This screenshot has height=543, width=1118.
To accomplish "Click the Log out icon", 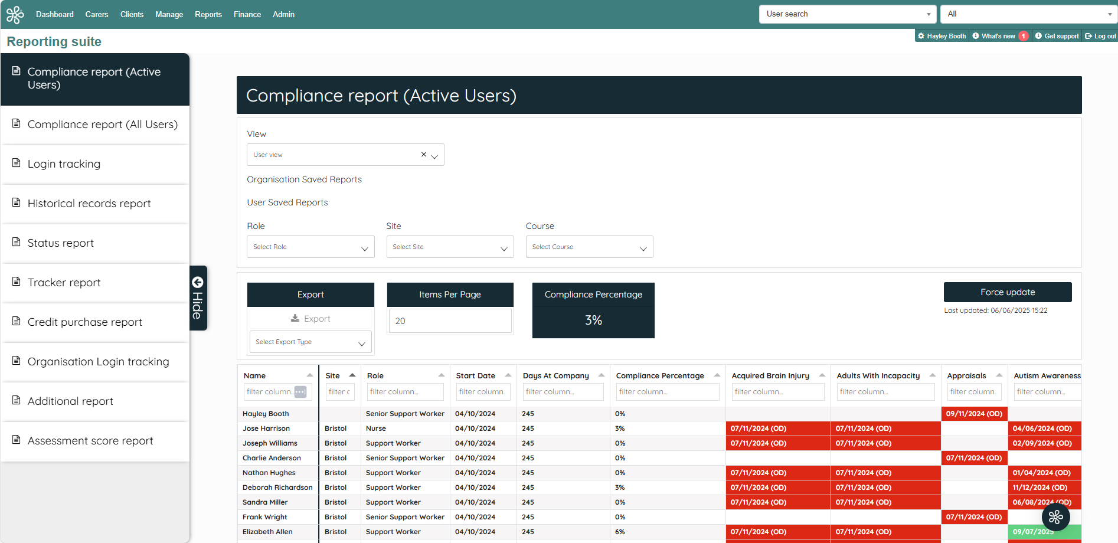I will 1089,35.
